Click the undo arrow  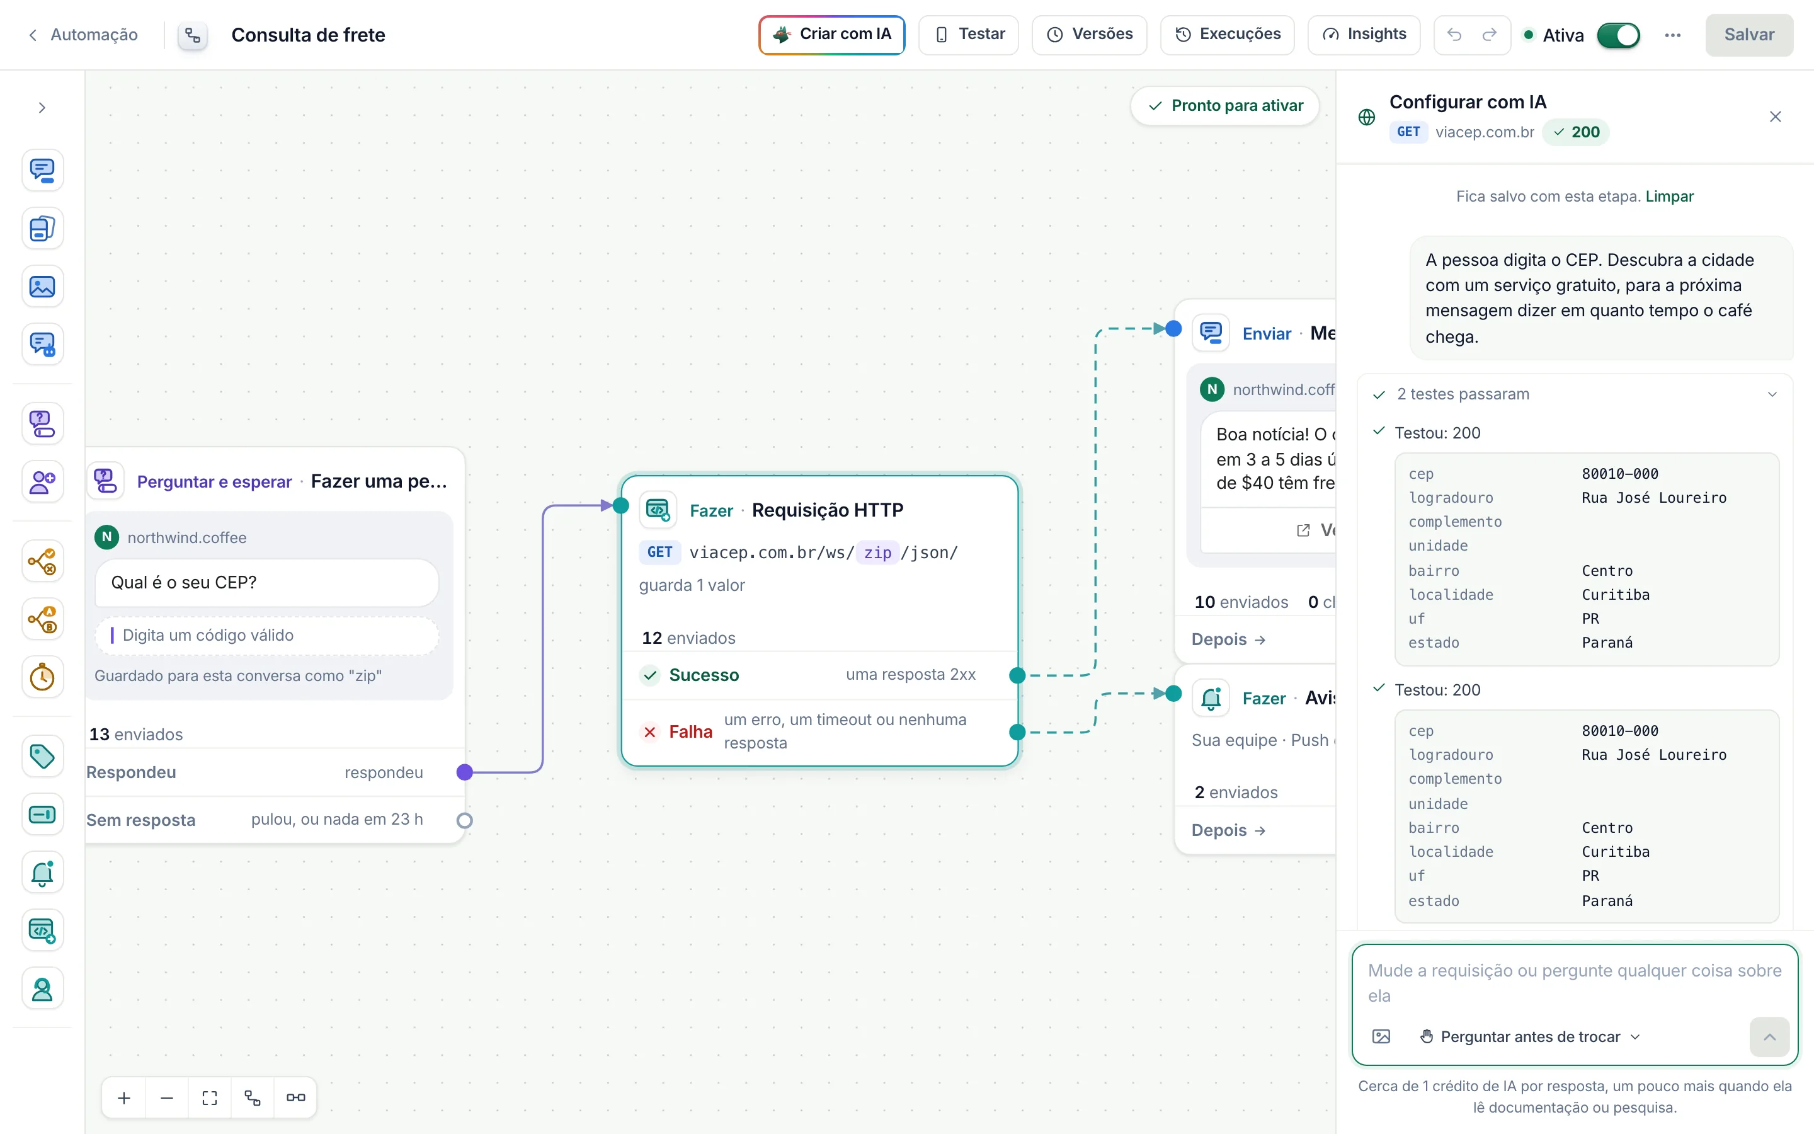click(x=1454, y=35)
